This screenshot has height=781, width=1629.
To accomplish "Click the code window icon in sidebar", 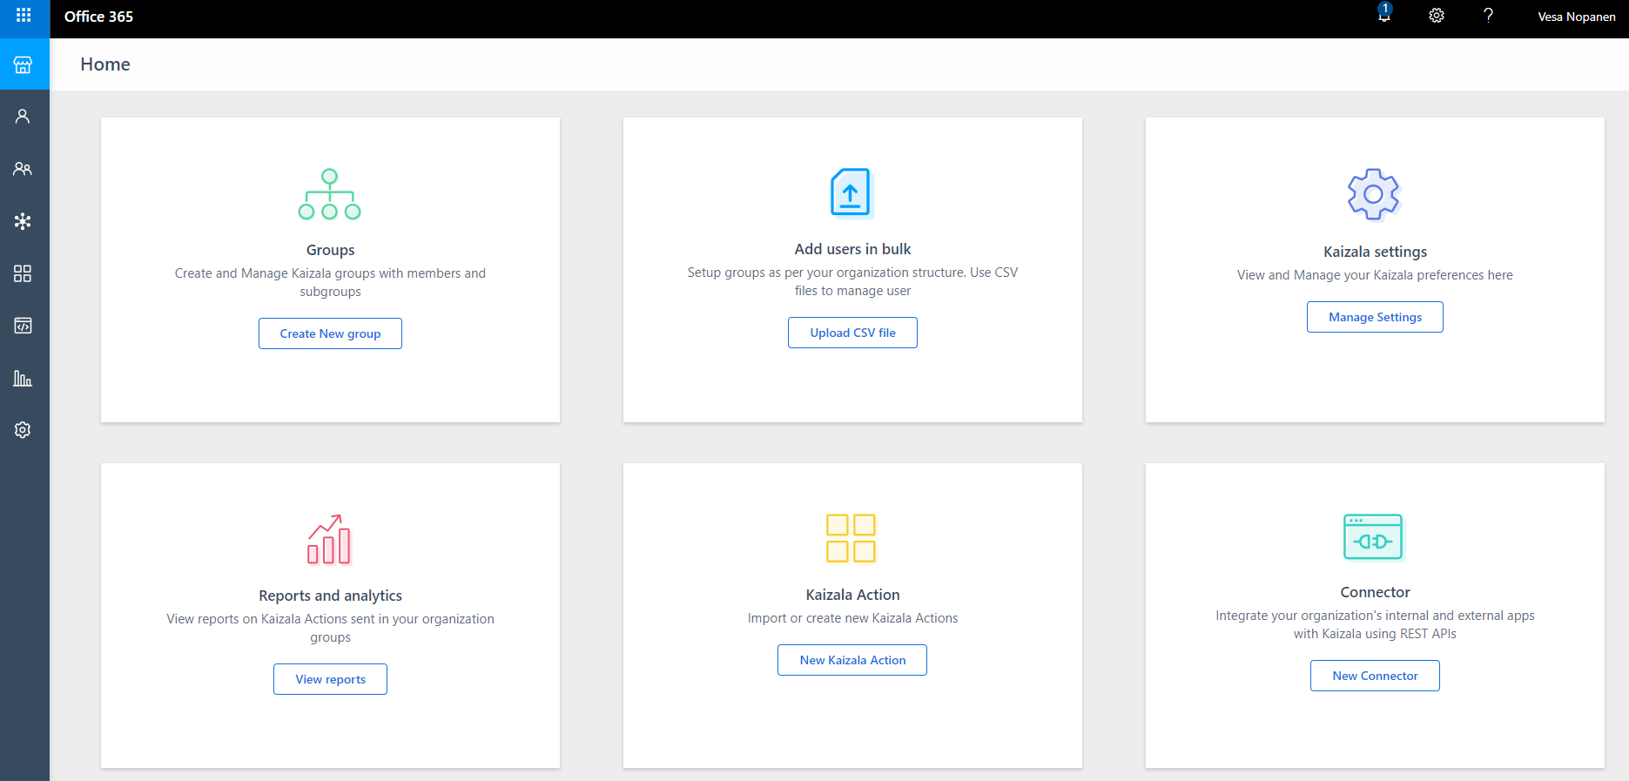I will pyautogui.click(x=24, y=326).
